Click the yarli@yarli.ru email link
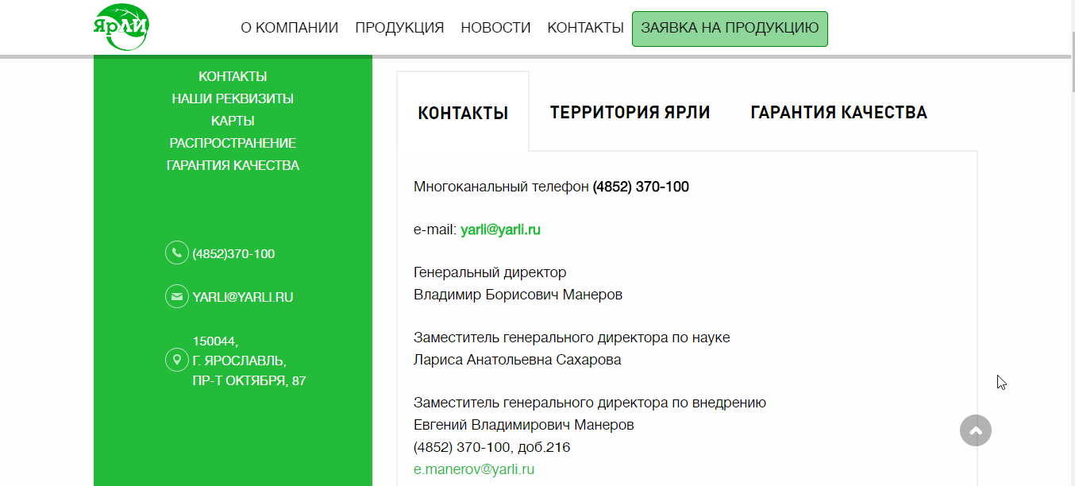This screenshot has height=486, width=1075. click(x=500, y=229)
